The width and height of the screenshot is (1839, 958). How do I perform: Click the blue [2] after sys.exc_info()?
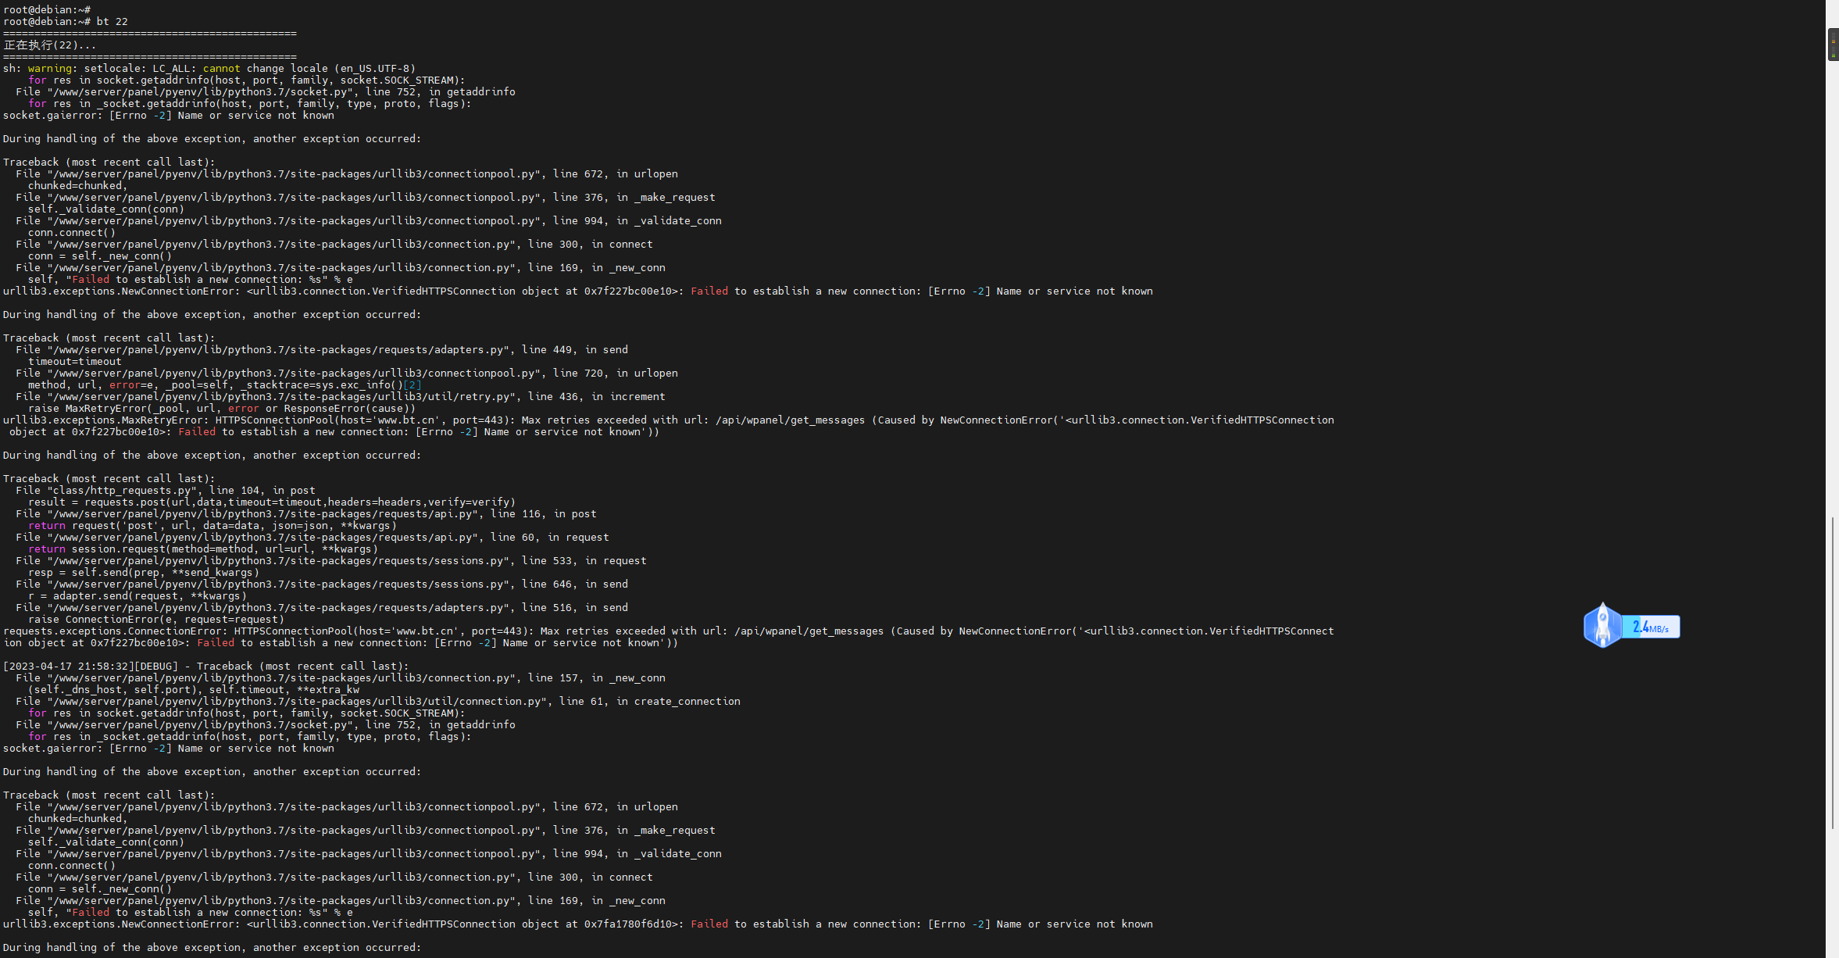click(x=412, y=384)
